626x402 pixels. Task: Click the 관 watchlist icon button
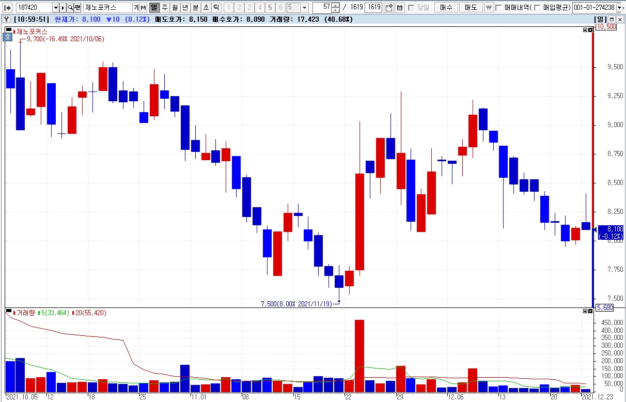click(77, 8)
